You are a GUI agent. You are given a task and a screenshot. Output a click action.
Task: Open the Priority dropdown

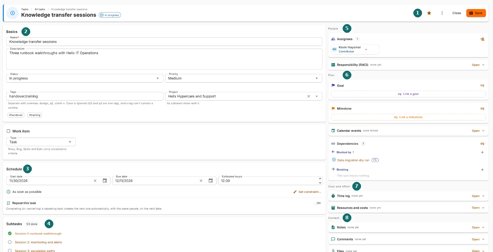pos(244,78)
